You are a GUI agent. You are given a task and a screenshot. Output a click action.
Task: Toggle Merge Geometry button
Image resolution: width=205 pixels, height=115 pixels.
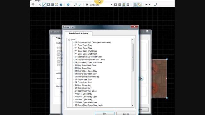click(139, 5)
